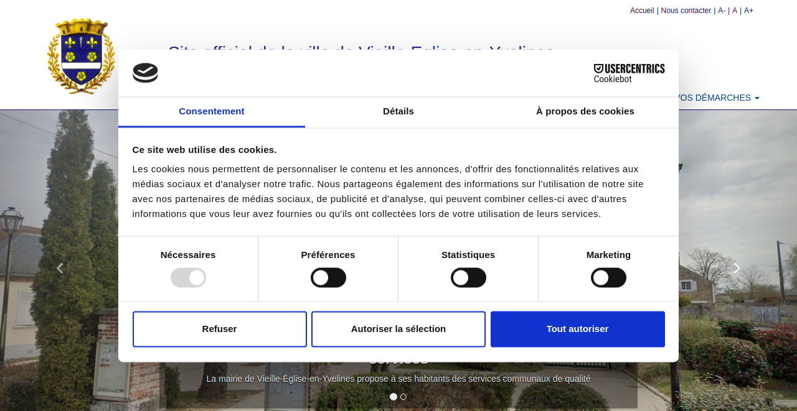Screen dimensions: 797x411
Task: Select the second carousel indicator dot
Action: 403,397
